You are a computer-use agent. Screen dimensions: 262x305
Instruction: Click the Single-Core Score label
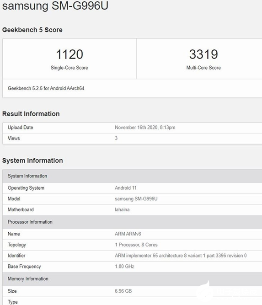click(x=69, y=68)
